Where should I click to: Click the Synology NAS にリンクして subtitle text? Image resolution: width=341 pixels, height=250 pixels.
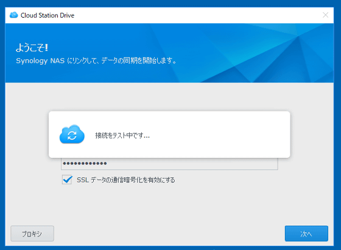click(96, 60)
